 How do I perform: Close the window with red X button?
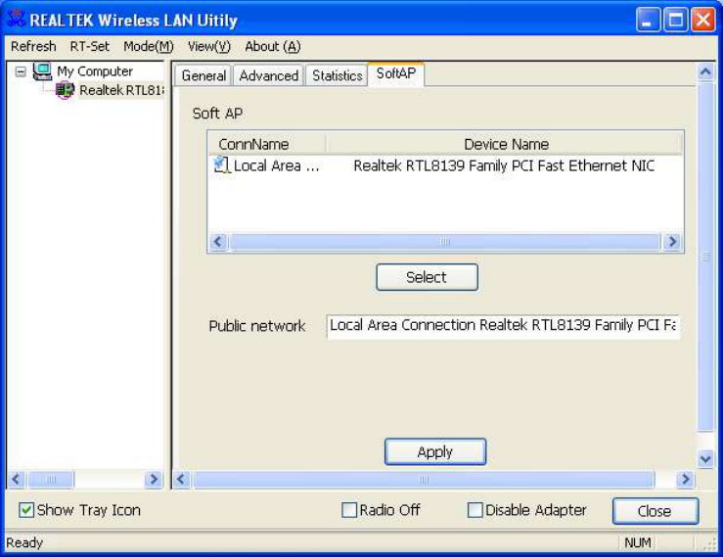(703, 20)
